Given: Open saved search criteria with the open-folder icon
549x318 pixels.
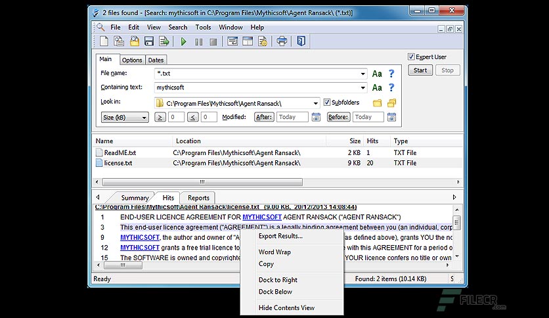Looking at the screenshot, I should pos(135,41).
